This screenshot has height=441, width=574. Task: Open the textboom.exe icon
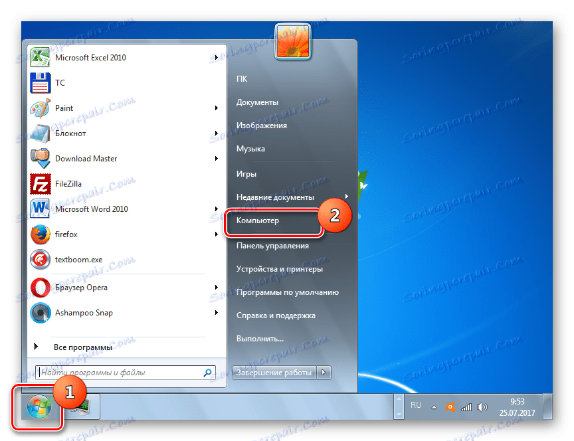pos(41,260)
